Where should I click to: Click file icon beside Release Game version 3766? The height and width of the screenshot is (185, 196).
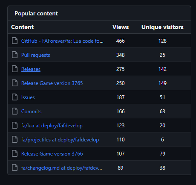pos(14,153)
